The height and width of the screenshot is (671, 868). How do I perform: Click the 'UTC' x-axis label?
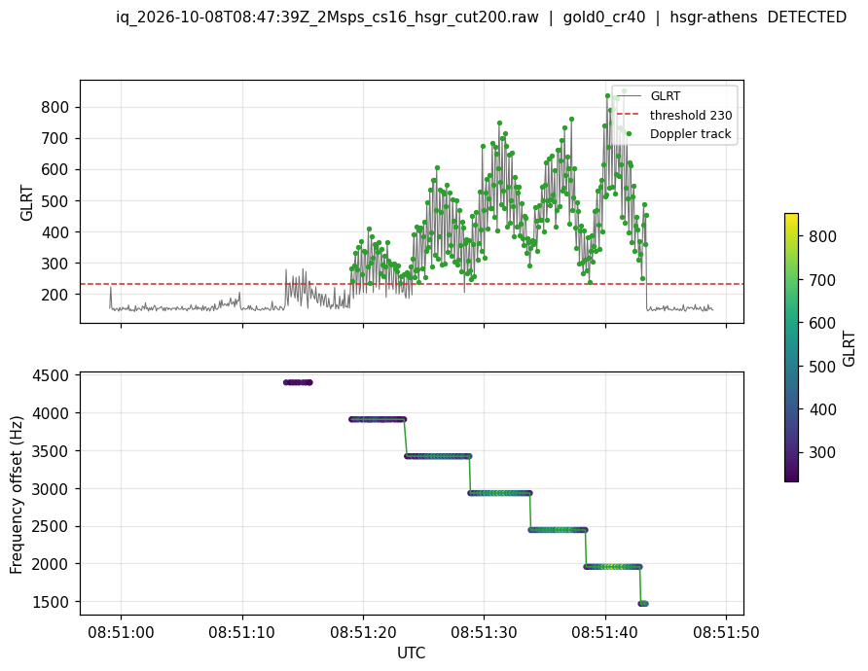(x=412, y=653)
